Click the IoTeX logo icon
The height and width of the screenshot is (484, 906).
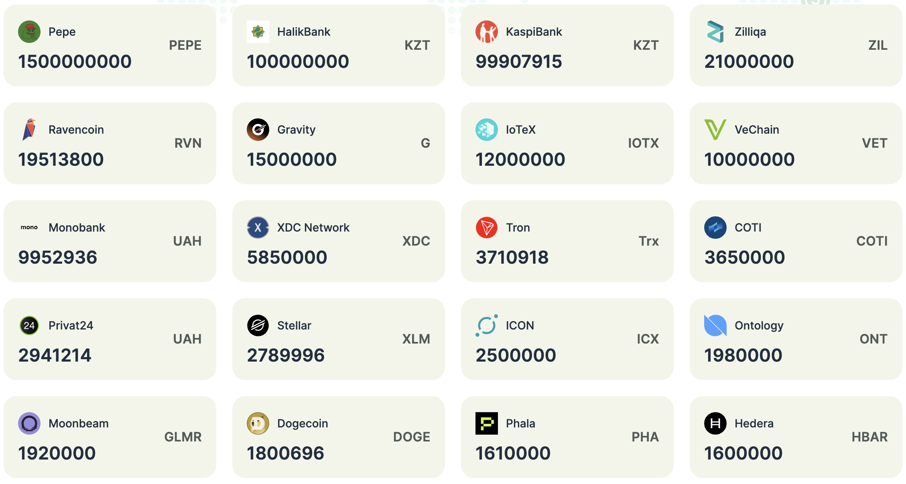point(487,130)
